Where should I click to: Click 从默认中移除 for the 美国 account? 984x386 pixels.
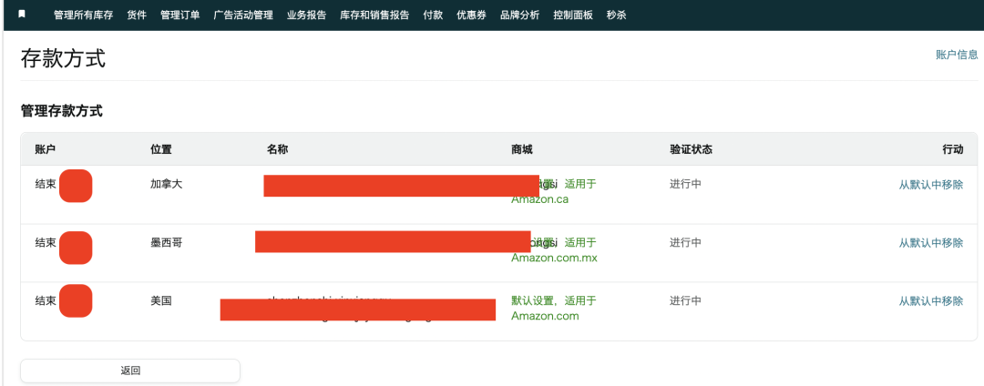930,301
